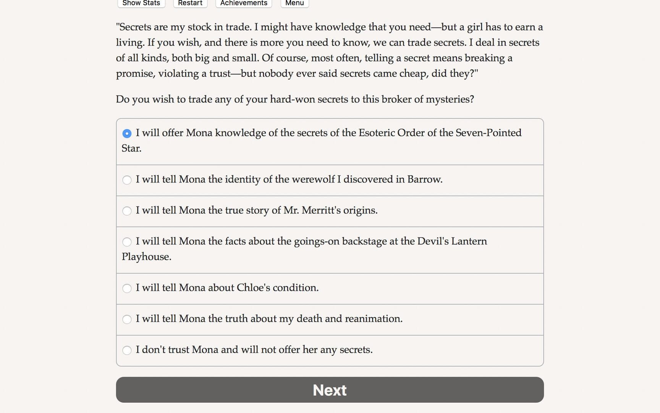Select telling Mona about Chloe's condition
Image resolution: width=660 pixels, height=413 pixels.
coord(227,288)
